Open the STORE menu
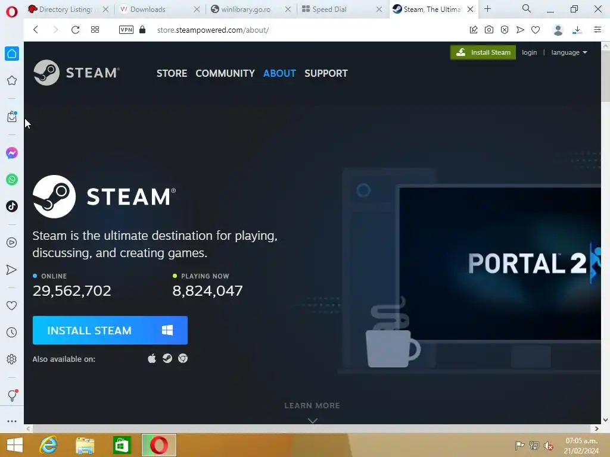The image size is (610, 457). tap(172, 73)
